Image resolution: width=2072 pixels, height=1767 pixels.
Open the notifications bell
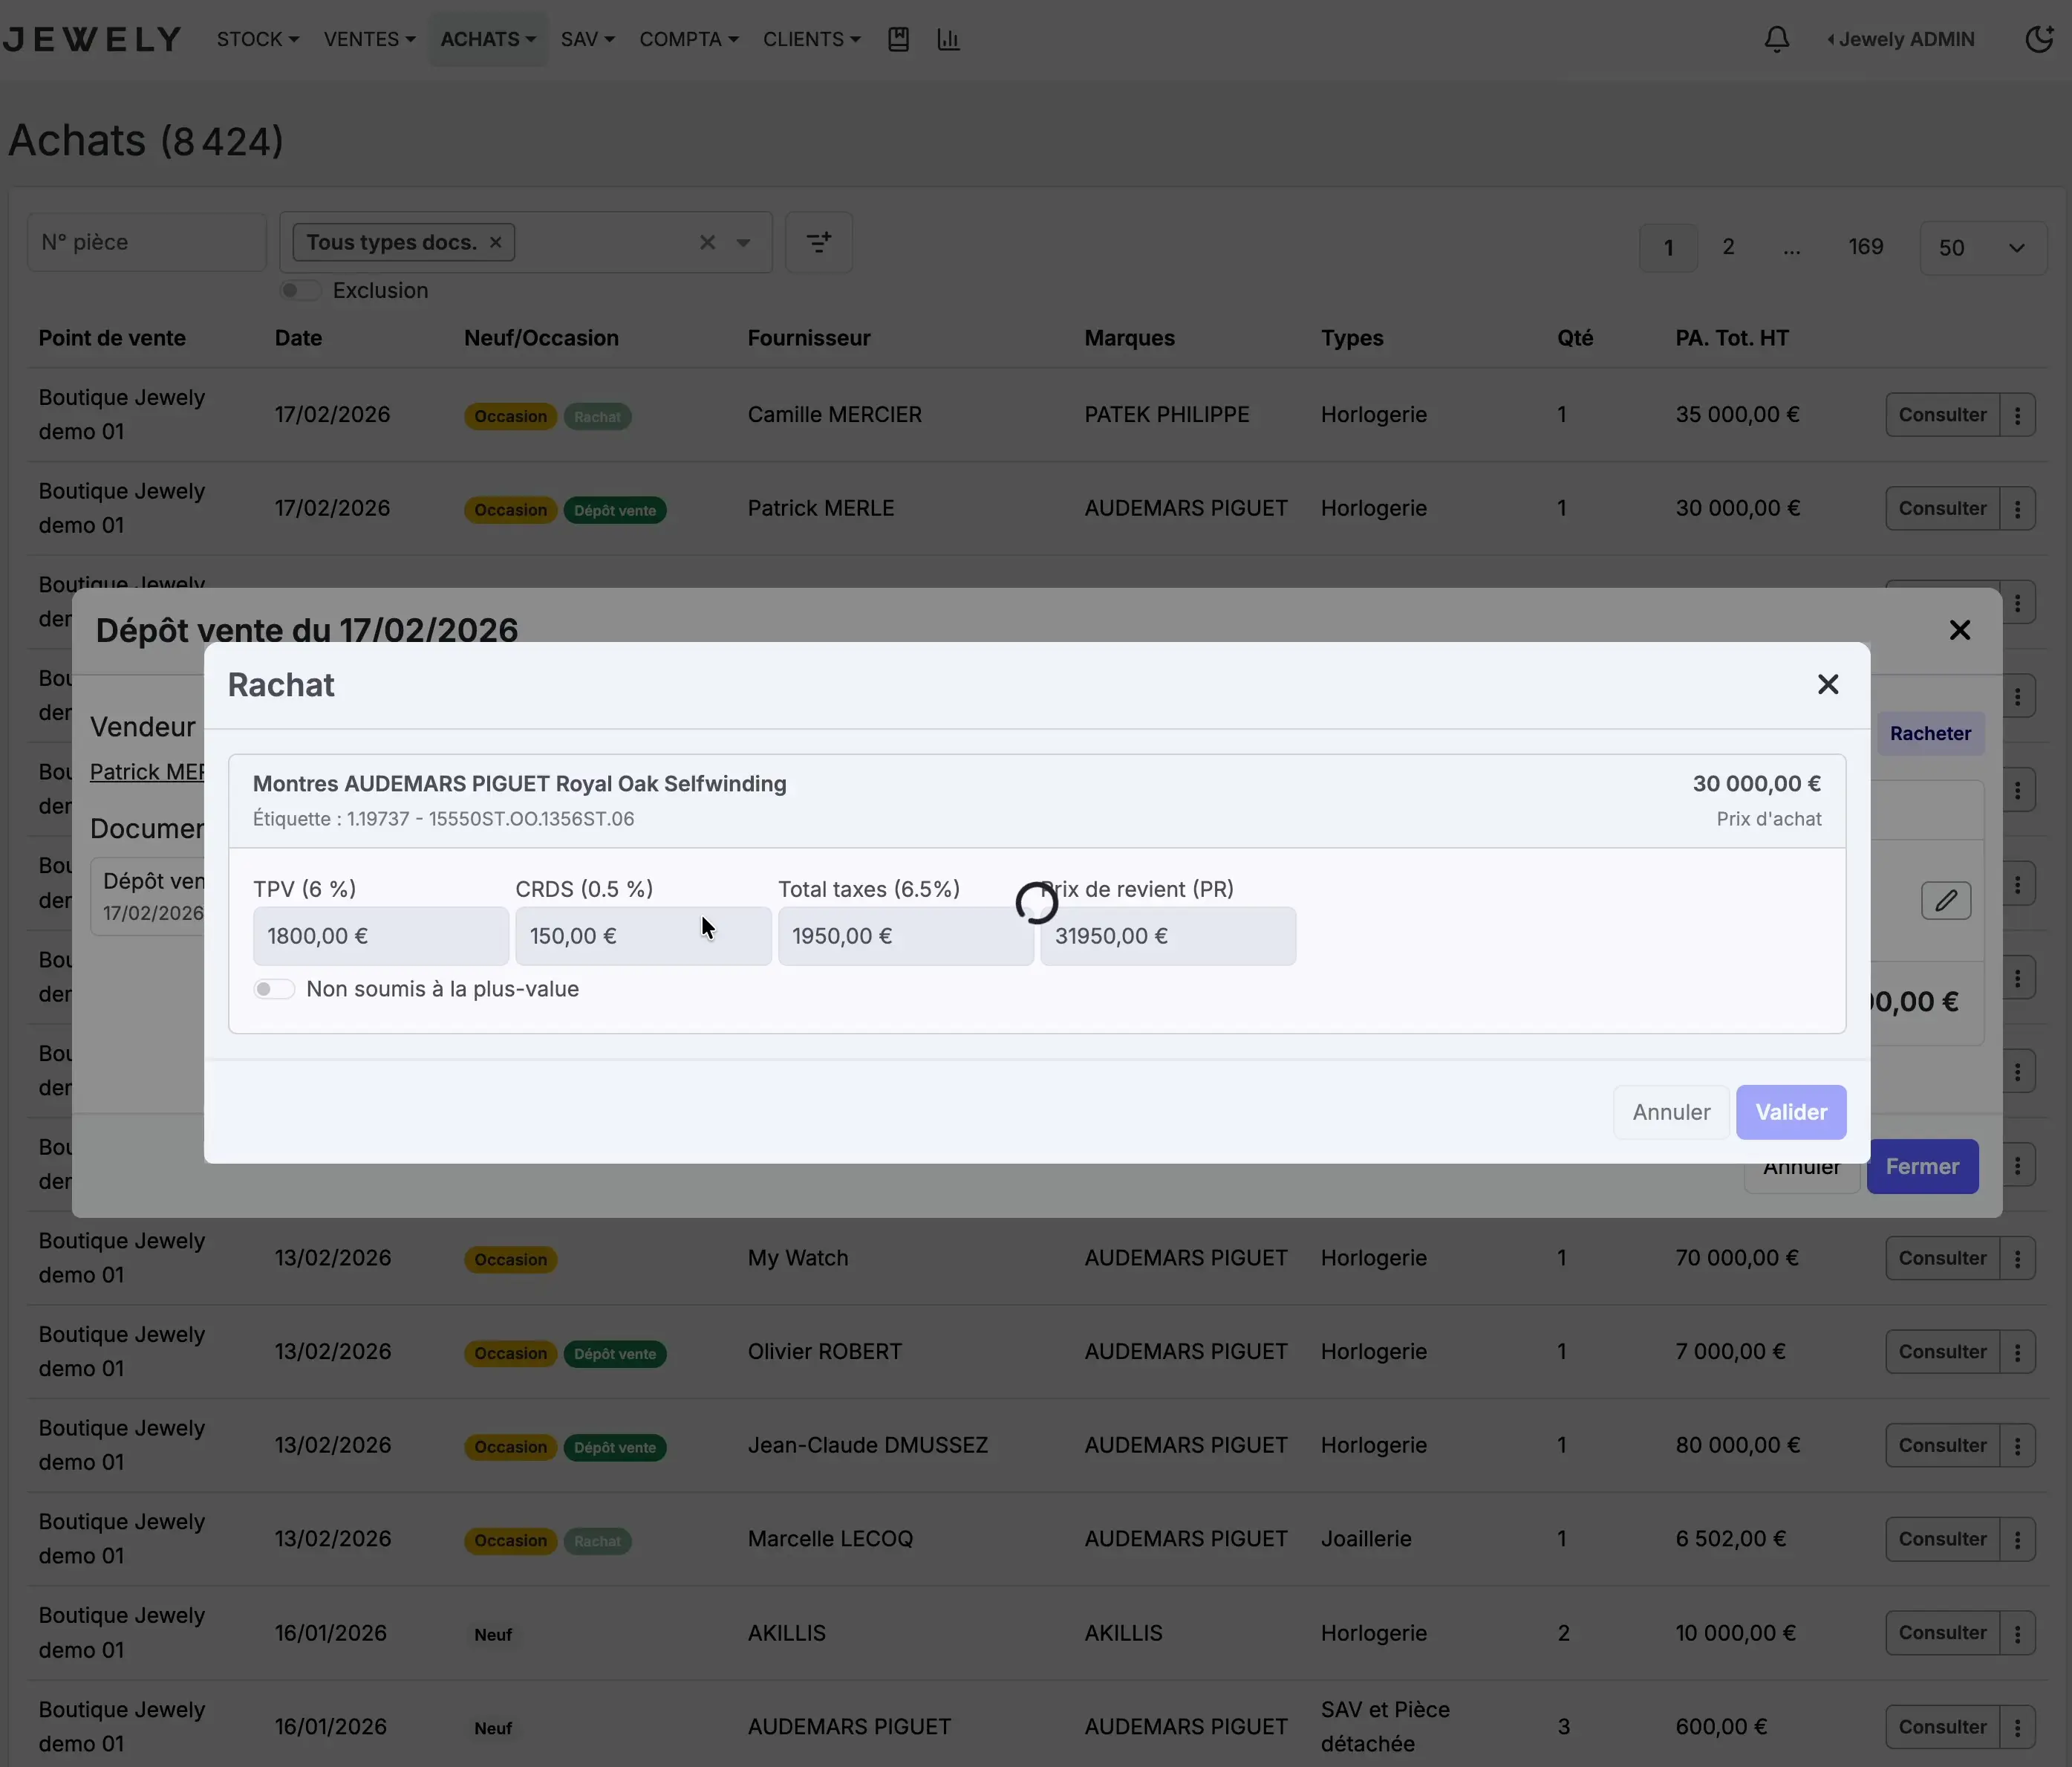pos(1776,39)
